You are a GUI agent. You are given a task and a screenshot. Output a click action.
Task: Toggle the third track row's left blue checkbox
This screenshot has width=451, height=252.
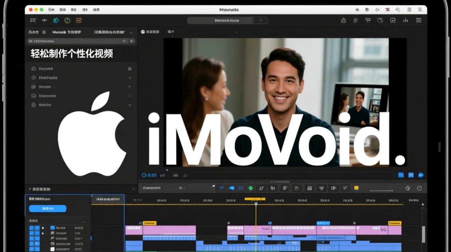pyautogui.click(x=32, y=239)
